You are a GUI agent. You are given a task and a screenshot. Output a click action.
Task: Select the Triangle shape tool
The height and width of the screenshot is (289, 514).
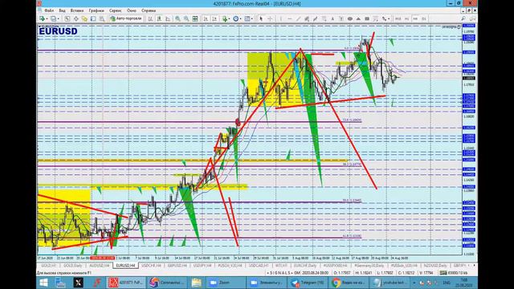tap(358, 18)
